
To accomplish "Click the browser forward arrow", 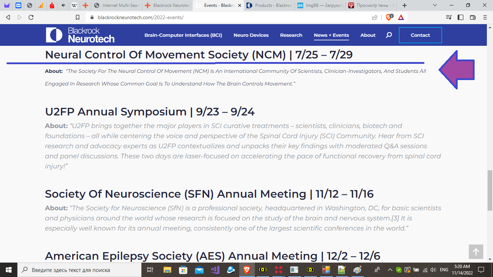I will [x=19, y=17].
